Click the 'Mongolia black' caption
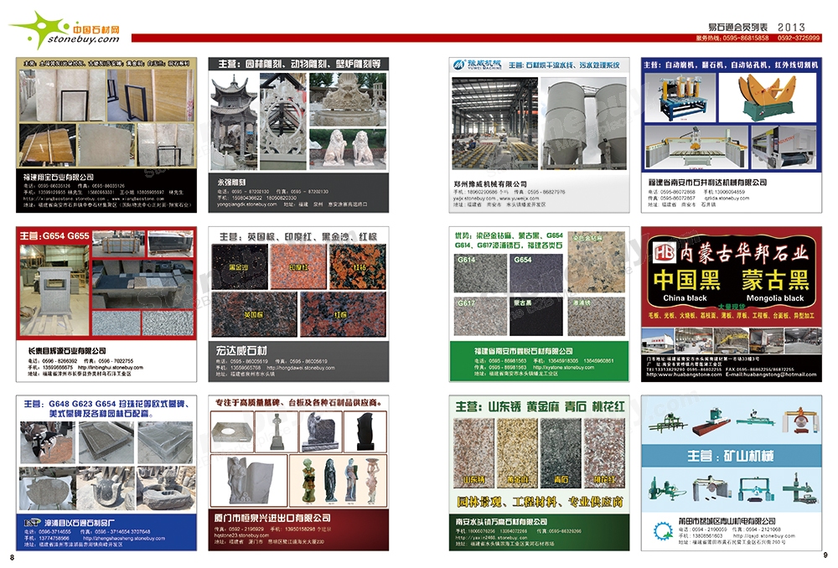This screenshot has width=838, height=568. click(775, 298)
